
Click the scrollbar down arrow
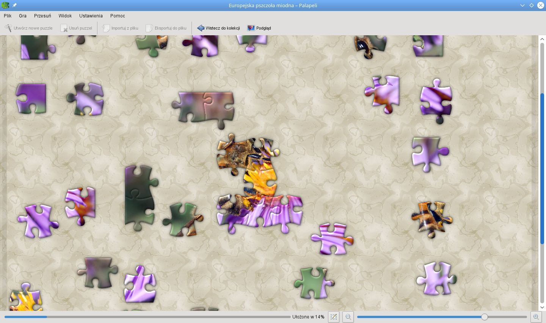(x=542, y=307)
